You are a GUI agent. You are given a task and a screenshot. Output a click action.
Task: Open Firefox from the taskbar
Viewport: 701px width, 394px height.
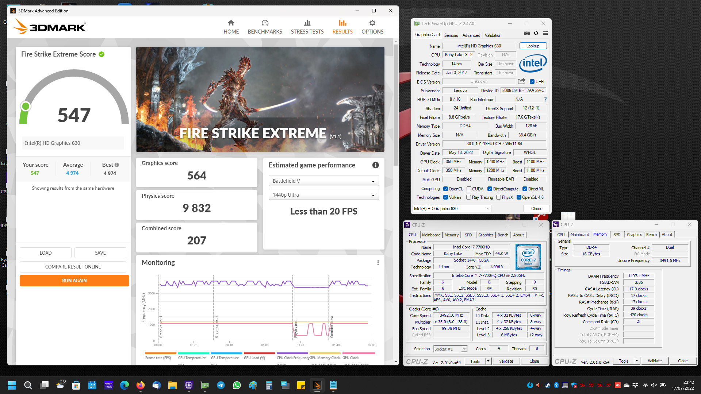click(141, 385)
